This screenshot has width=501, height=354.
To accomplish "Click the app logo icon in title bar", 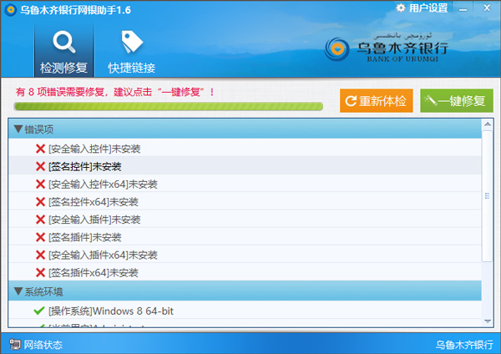I will (11, 9).
